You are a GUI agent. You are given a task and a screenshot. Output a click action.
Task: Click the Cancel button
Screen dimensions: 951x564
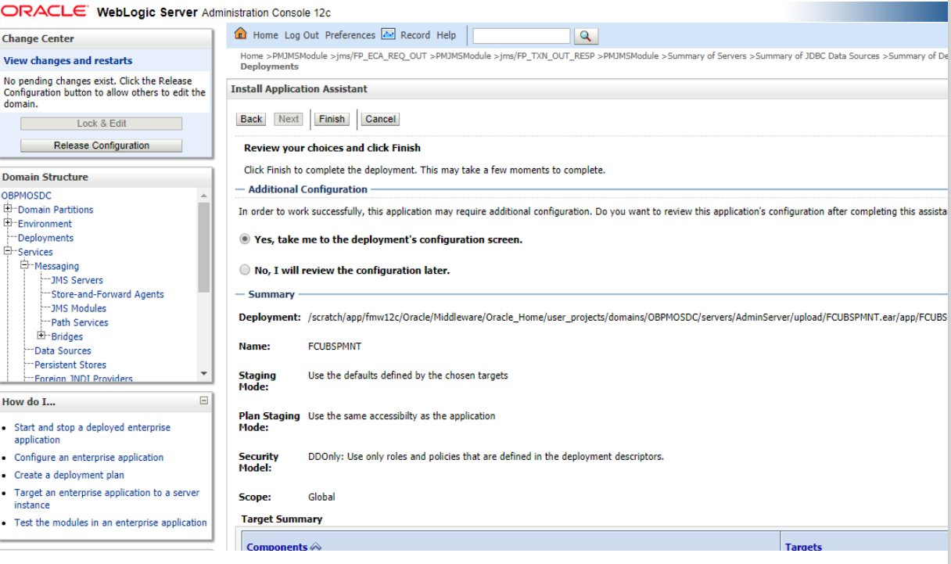point(380,119)
